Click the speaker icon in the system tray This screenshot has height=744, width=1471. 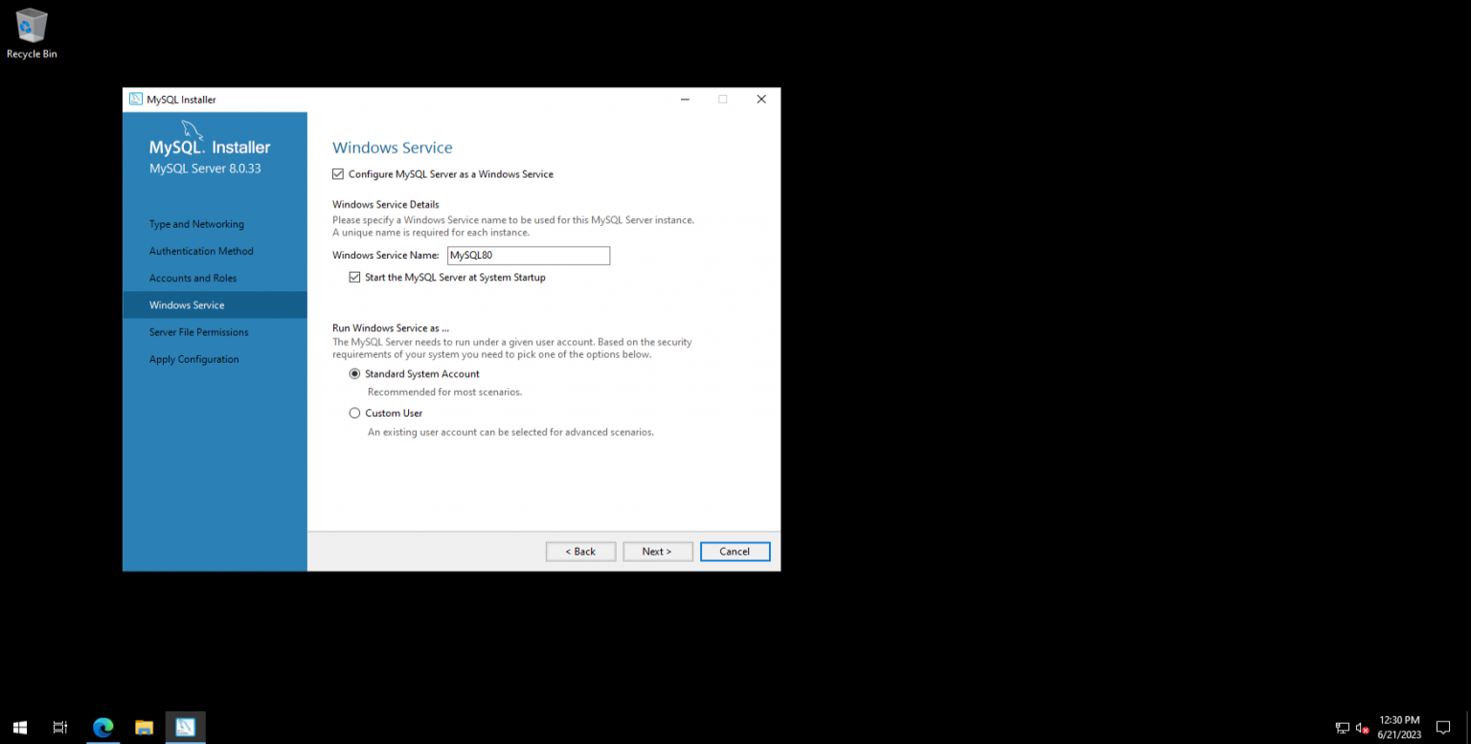click(x=1361, y=728)
